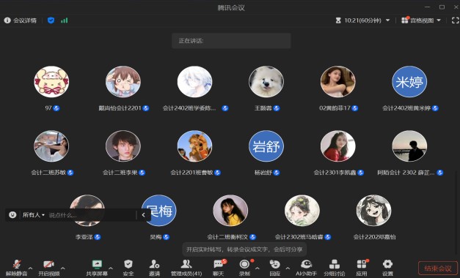Click the Invite (邀请) icon

(154, 267)
